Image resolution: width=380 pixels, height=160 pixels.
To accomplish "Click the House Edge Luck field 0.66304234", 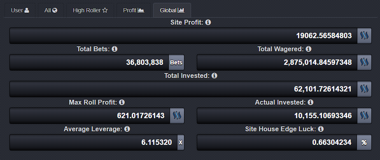I will (277, 142).
